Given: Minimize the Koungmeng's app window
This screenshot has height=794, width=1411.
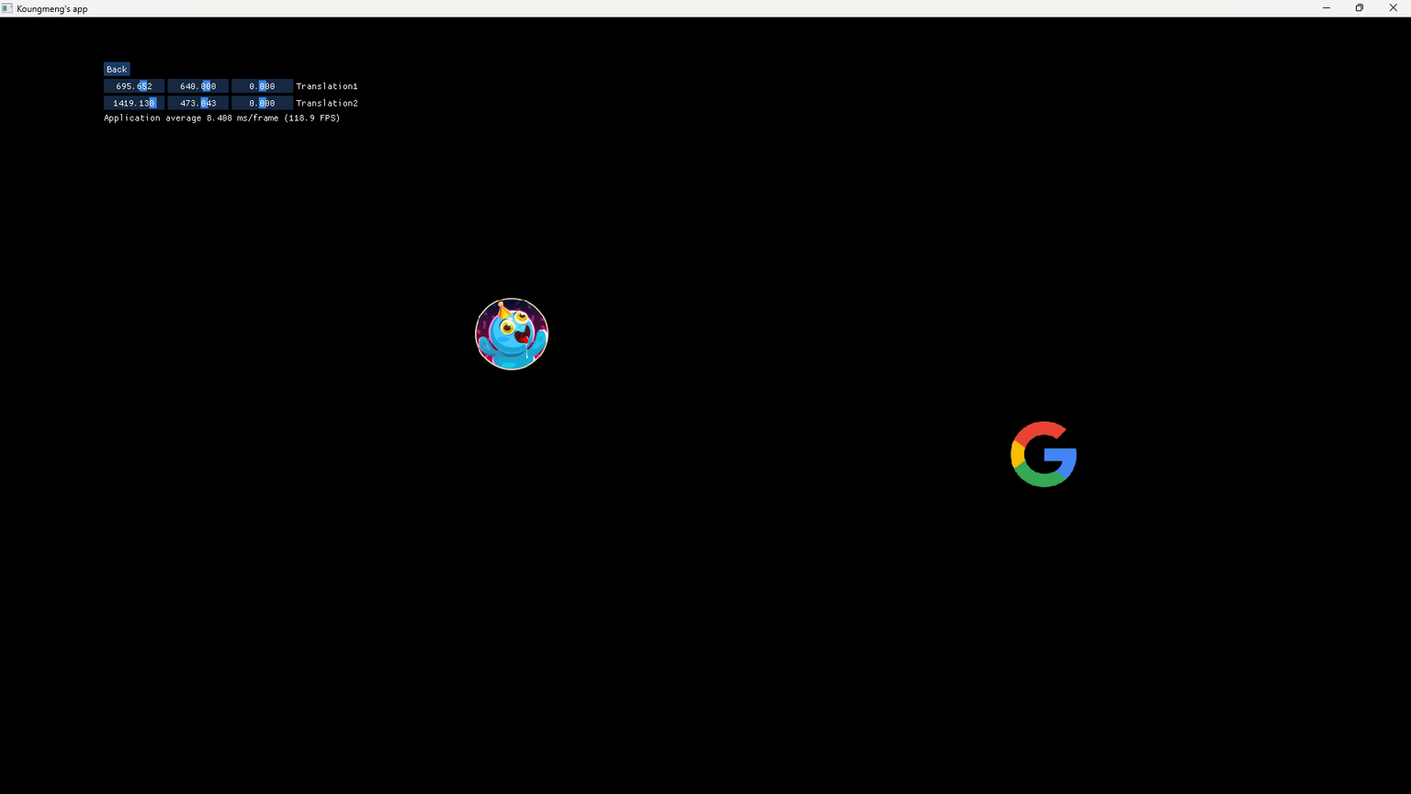Looking at the screenshot, I should 1326,8.
